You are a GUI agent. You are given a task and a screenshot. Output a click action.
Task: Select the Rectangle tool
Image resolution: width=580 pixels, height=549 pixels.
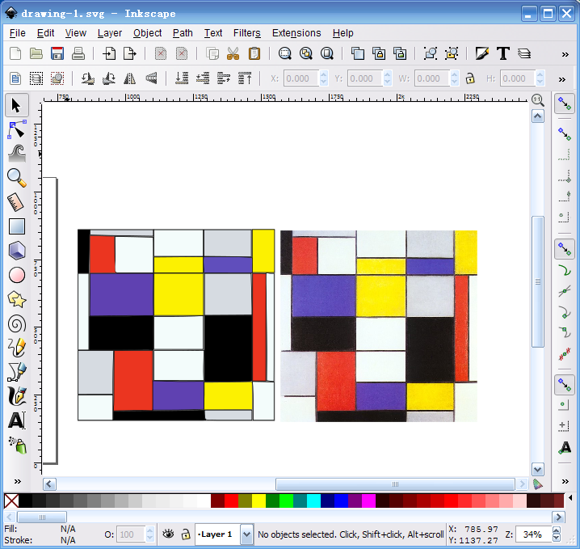coord(17,226)
